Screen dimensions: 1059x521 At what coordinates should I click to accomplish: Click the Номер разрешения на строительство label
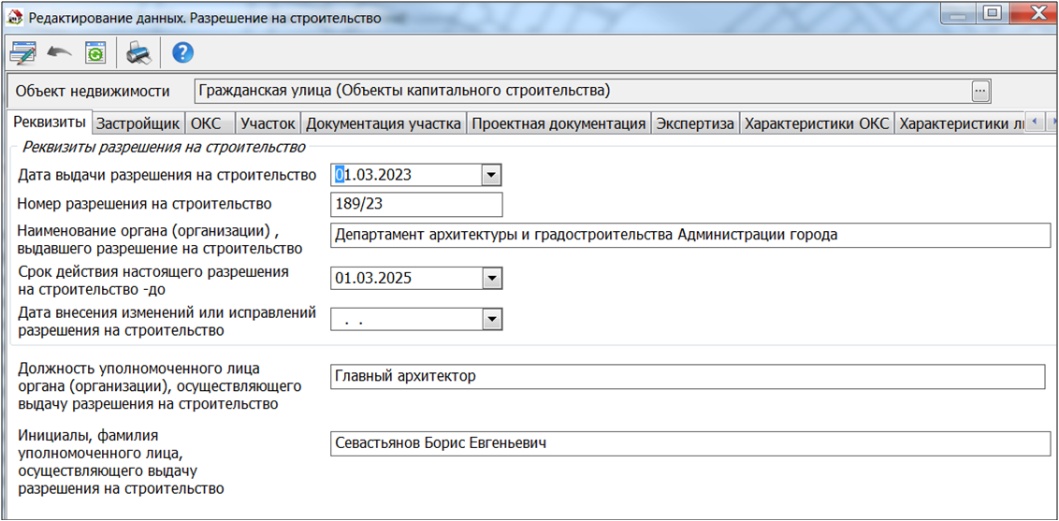(144, 203)
